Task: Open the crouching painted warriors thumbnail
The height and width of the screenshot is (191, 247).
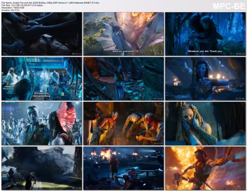Action: 123,123
